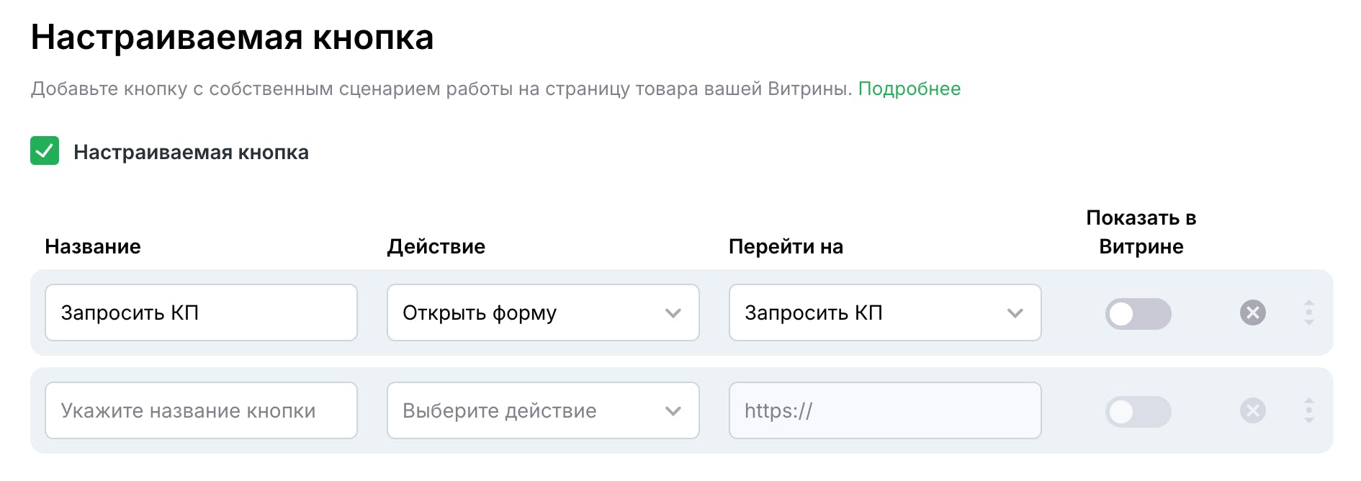Click the chevron arrow inside 'Выберите действие' field
Image resolution: width=1361 pixels, height=481 pixels.
[x=673, y=411]
